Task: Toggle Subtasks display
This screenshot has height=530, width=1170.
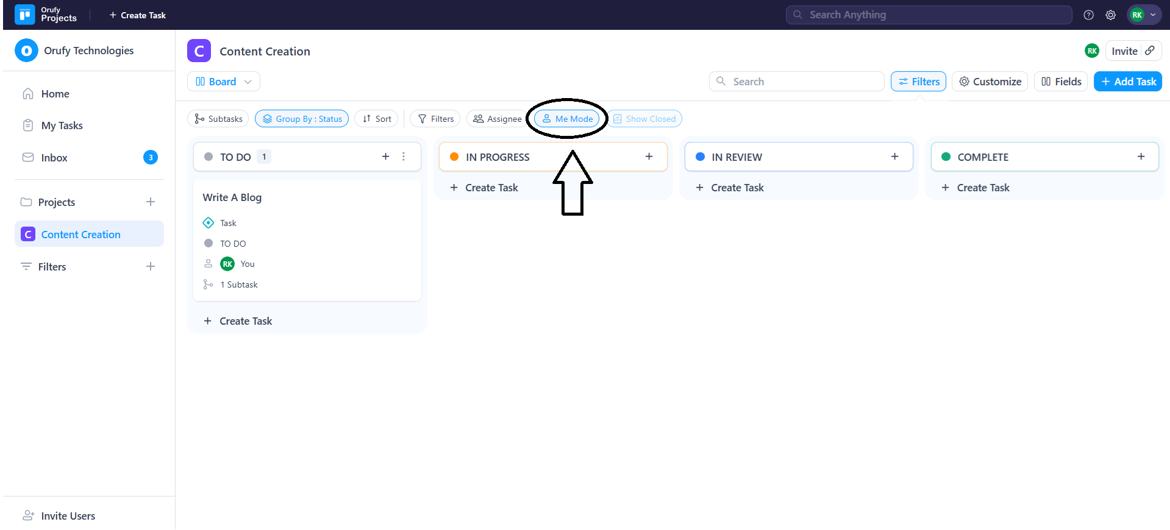Action: (x=218, y=119)
